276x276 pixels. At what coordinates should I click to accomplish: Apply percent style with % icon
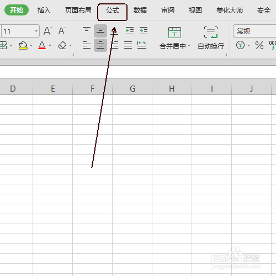coord(259,45)
